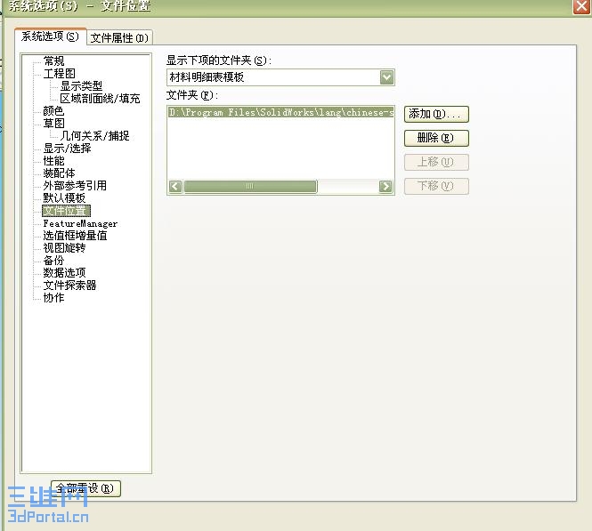Switch to the 系统选项(S) tab
Screen dimensions: 592x531
pos(50,36)
